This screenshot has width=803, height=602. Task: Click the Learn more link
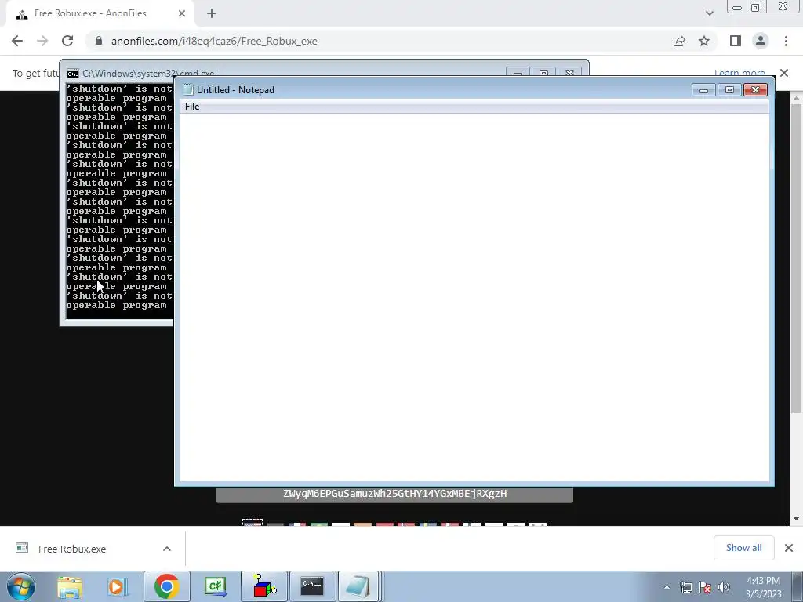(x=739, y=73)
